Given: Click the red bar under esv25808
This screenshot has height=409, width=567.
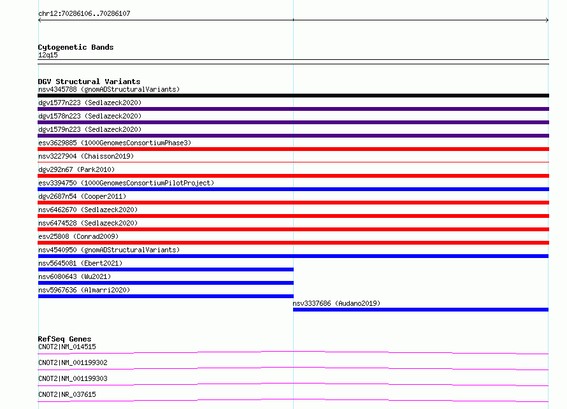Looking at the screenshot, I should [293, 243].
